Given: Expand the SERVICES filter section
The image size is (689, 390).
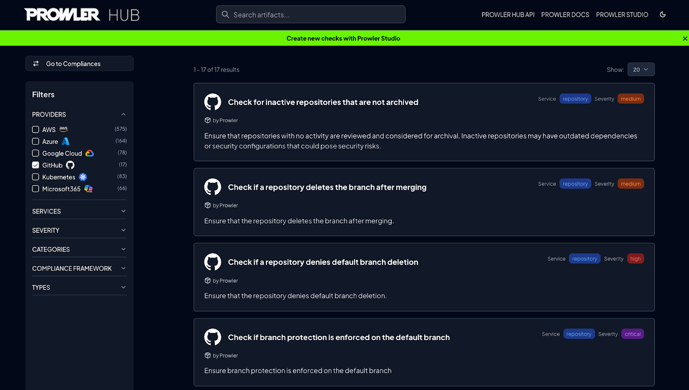Looking at the screenshot, I should tap(79, 211).
